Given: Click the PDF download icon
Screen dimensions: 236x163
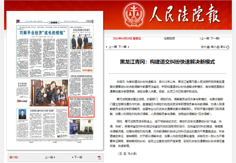Looking at the screenshot, I should (99, 157).
